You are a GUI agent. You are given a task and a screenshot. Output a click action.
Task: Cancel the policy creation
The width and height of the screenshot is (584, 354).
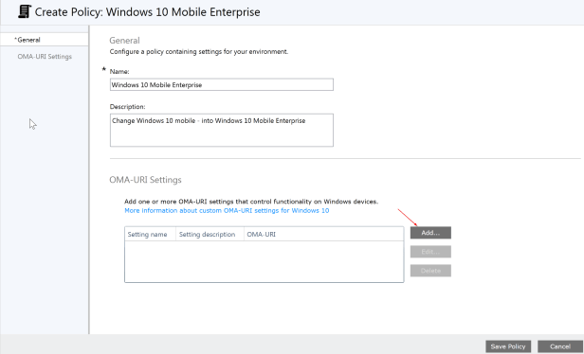559,346
